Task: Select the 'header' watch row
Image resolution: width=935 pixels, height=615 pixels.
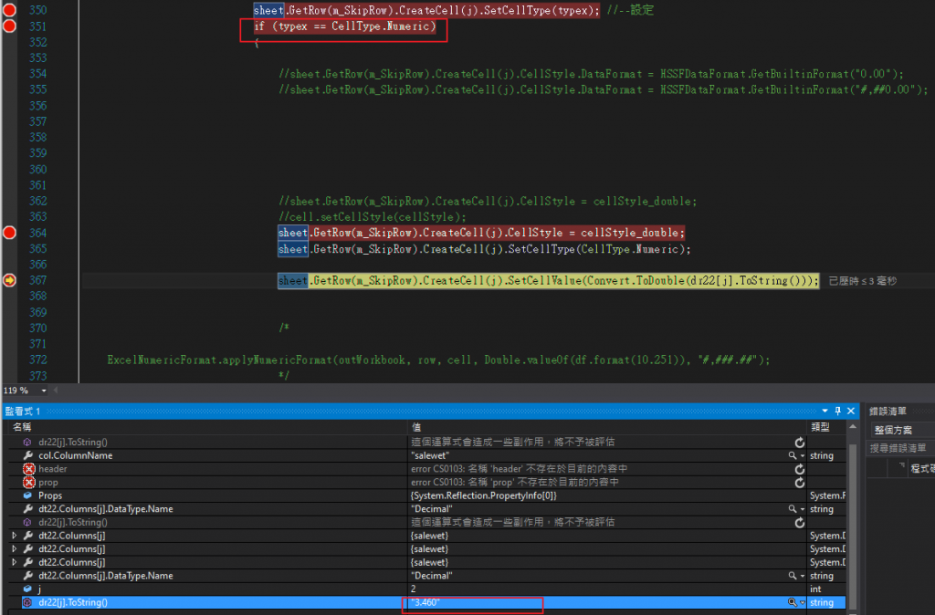Action: (424, 469)
